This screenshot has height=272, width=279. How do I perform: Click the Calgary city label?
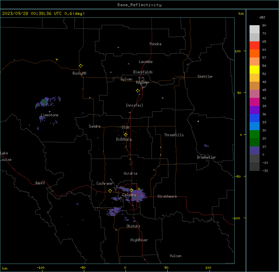click(129, 195)
